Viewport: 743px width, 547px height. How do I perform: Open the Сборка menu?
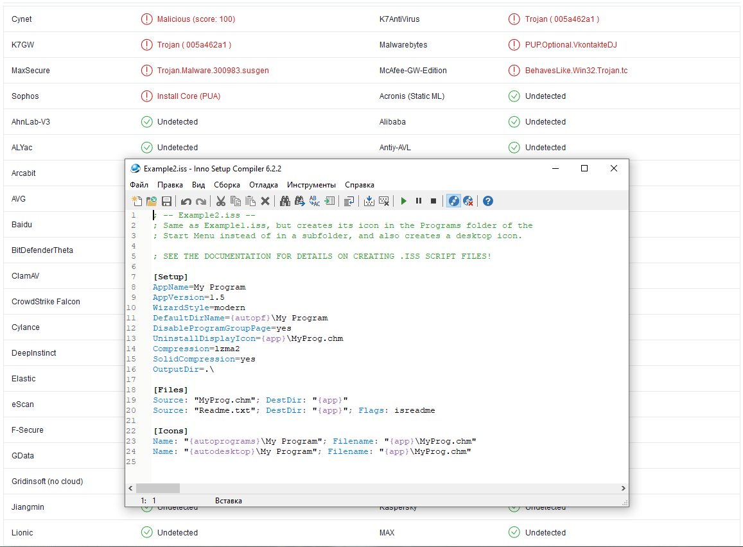(227, 185)
